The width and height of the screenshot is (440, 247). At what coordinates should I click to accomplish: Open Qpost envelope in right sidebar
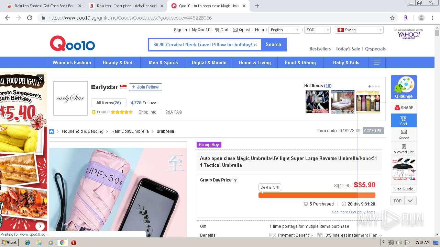[x=404, y=134]
